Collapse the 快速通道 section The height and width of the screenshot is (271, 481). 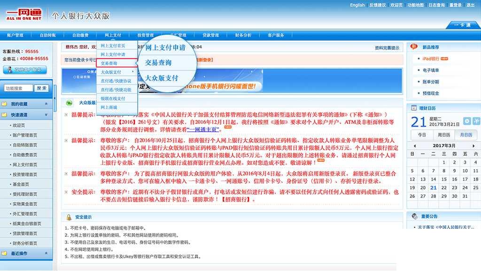pyautogui.click(x=46, y=115)
